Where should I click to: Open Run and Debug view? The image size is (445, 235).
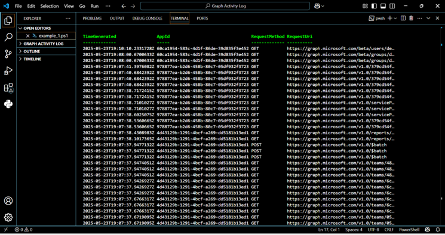click(x=8, y=70)
